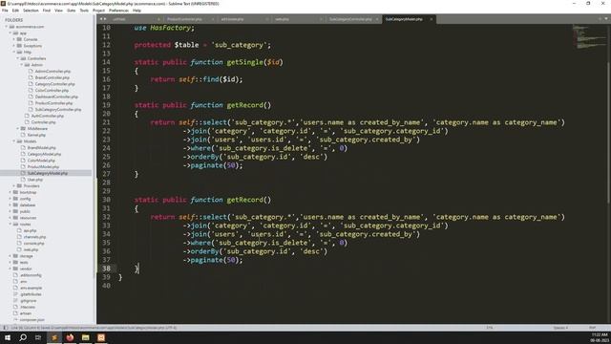
Task: Collapse the Http folder
Action: pos(14,52)
